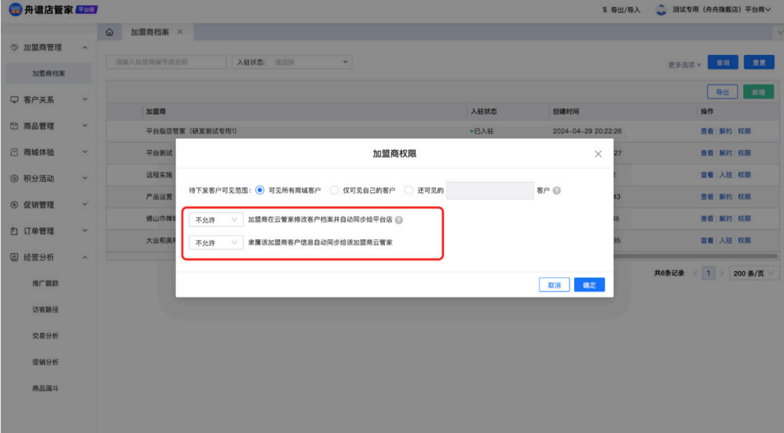Select 仅可见自己的客户 radio option
This screenshot has width=784, height=433.
point(334,190)
